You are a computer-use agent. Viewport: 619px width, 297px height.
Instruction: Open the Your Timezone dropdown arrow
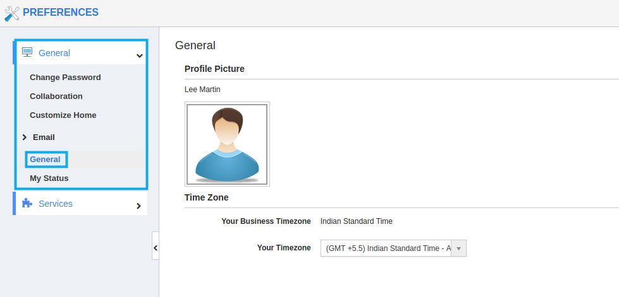459,248
